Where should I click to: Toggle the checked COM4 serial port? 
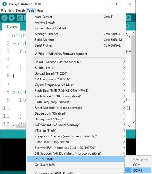(x=138, y=171)
